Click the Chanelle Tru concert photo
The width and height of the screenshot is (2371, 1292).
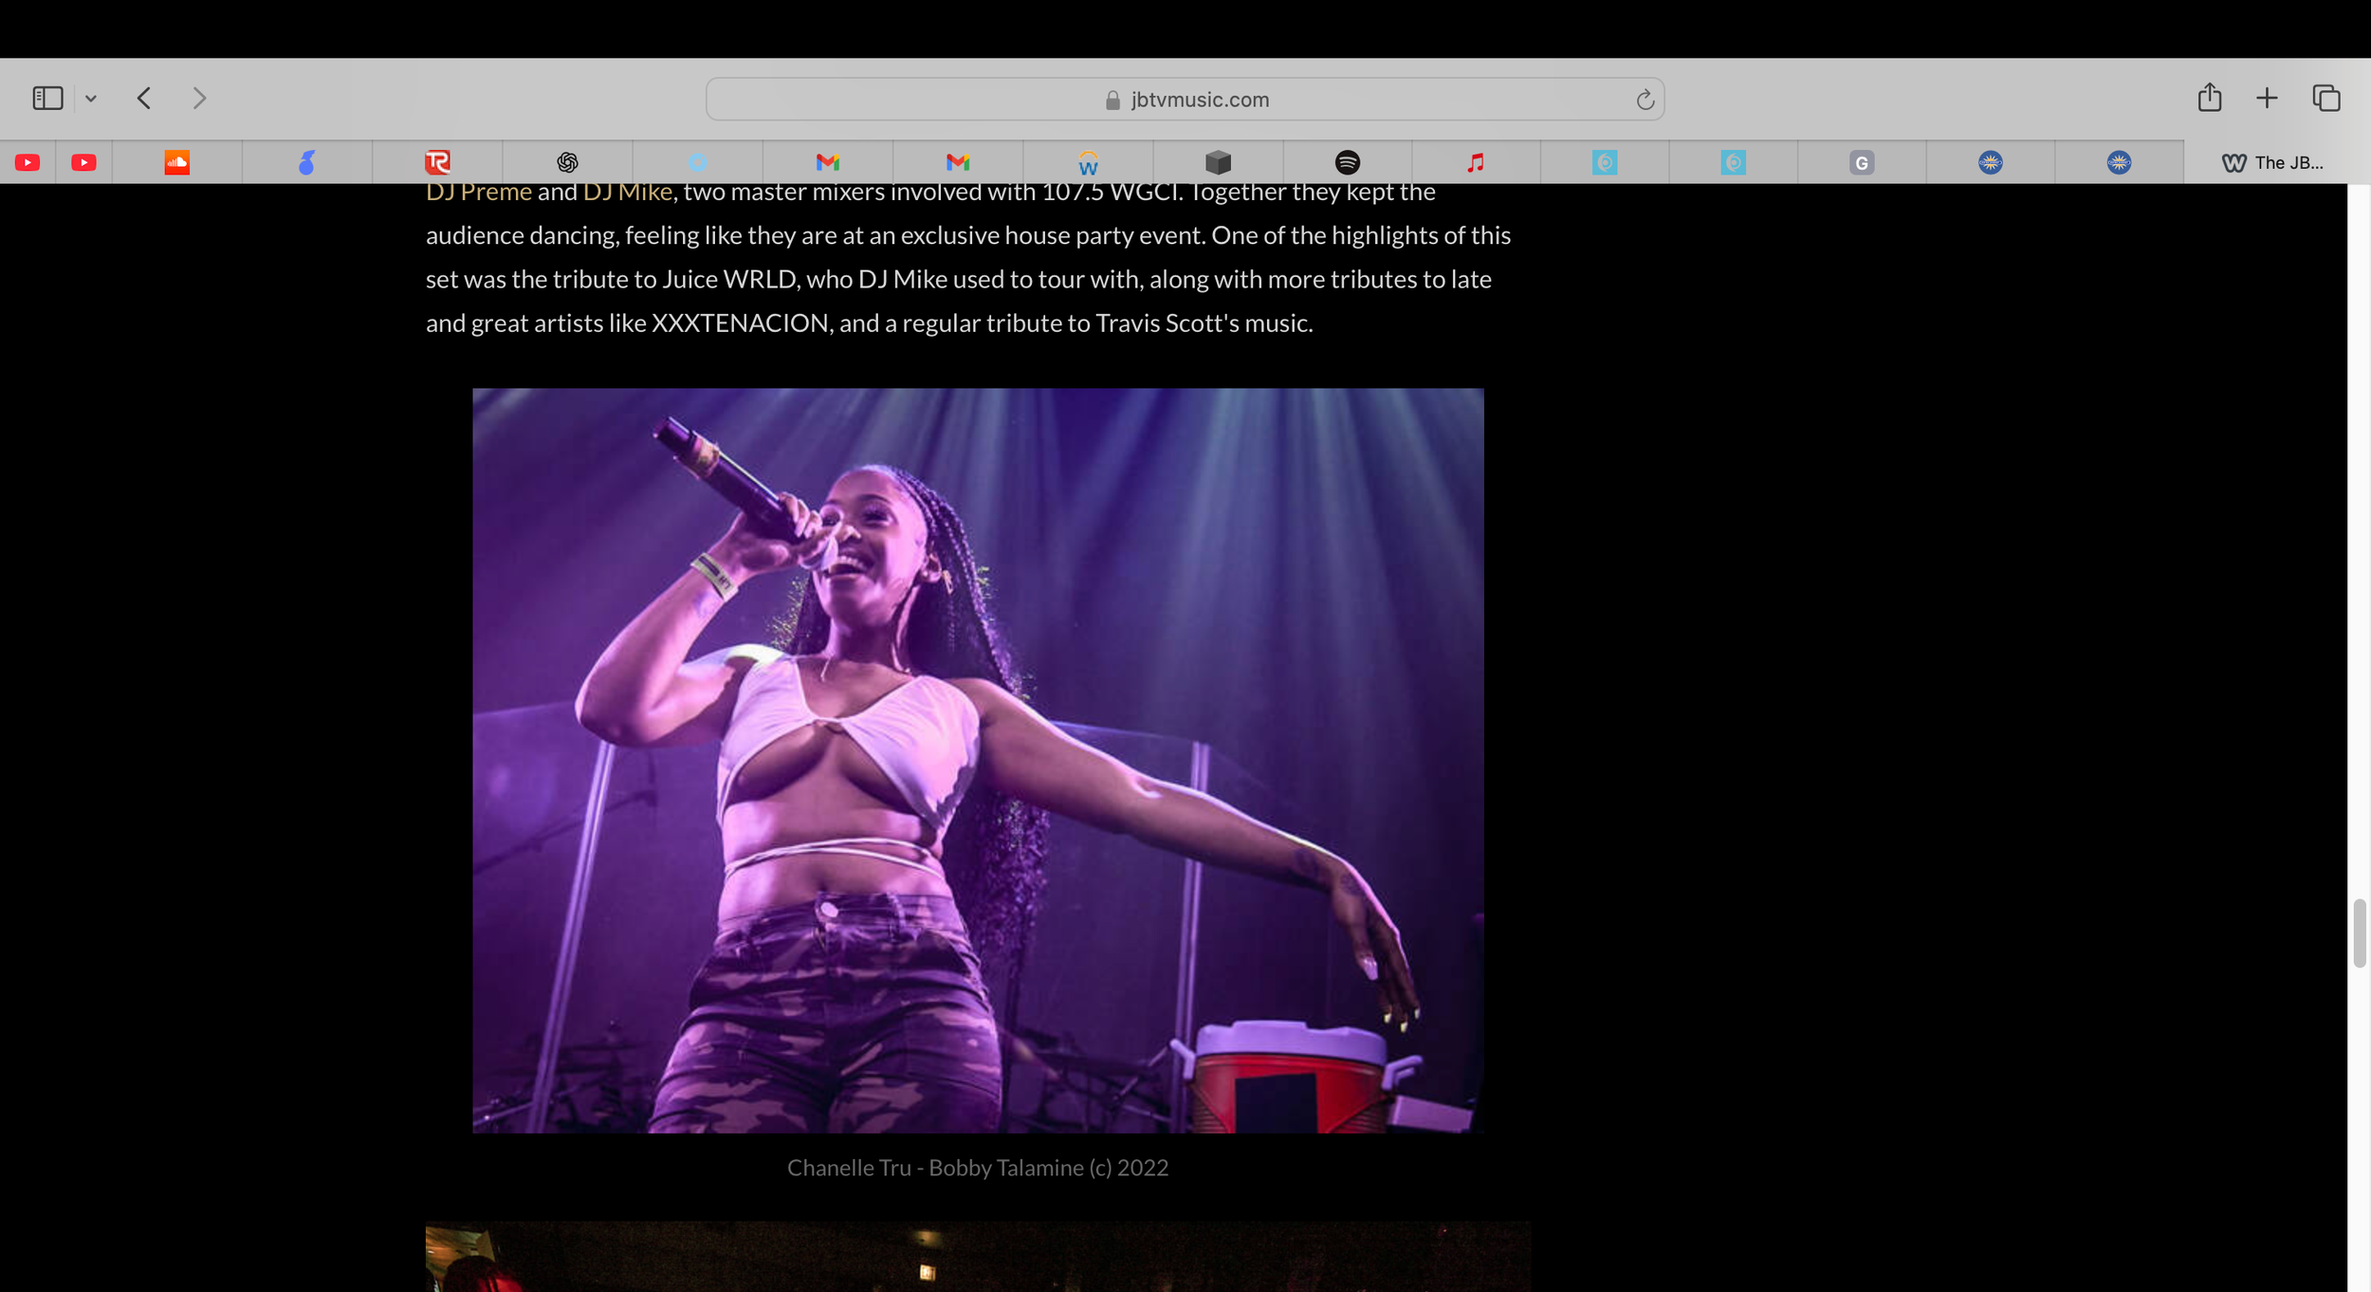pos(978,760)
